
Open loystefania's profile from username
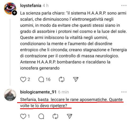(31, 6)
